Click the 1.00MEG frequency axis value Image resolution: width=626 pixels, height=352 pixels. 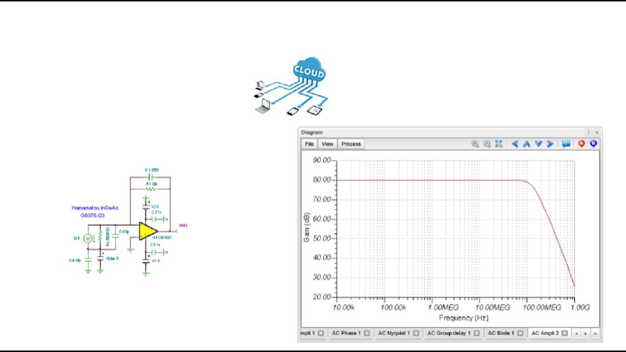pyautogui.click(x=443, y=308)
